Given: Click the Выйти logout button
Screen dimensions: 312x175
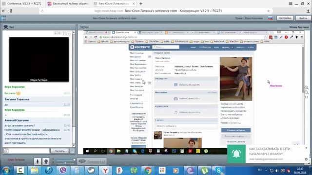Looking at the screenshot, I should tap(303, 18).
